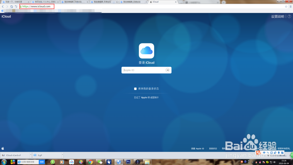Switch to the first 高级编辑器_百度经验 tab
Screen dimensions: 293x165
74,2
